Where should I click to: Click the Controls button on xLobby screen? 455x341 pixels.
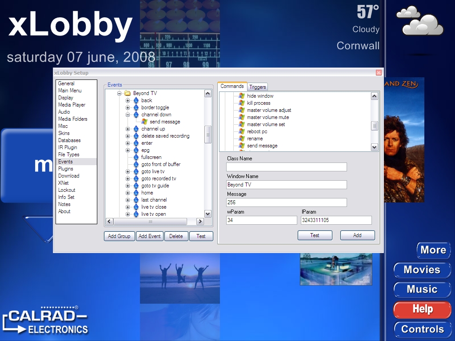tap(423, 329)
